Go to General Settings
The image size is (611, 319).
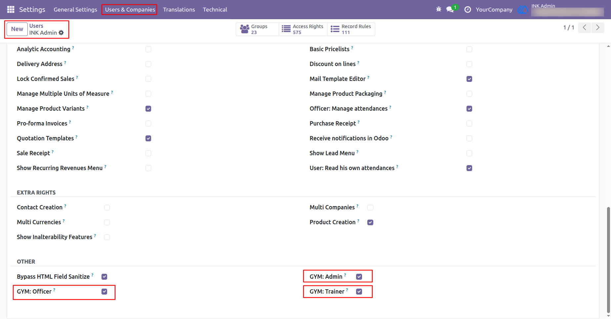point(75,10)
